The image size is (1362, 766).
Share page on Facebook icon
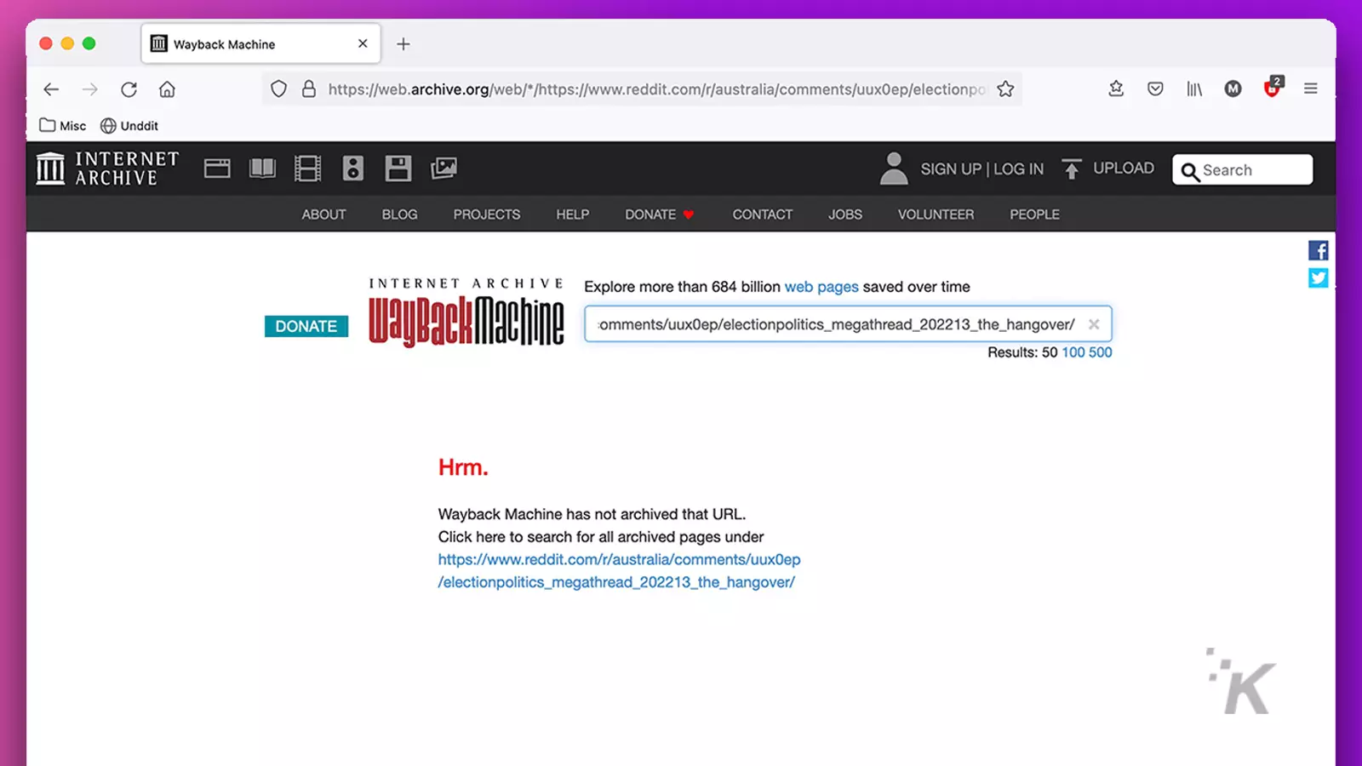(x=1319, y=250)
